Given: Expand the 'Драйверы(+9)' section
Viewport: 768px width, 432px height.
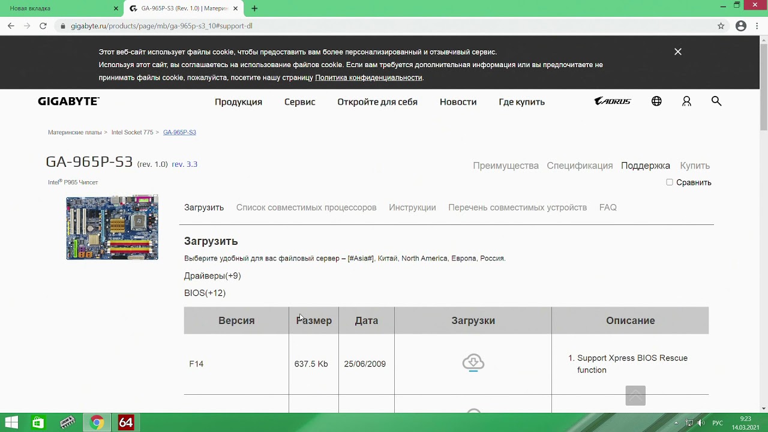Looking at the screenshot, I should [x=212, y=276].
